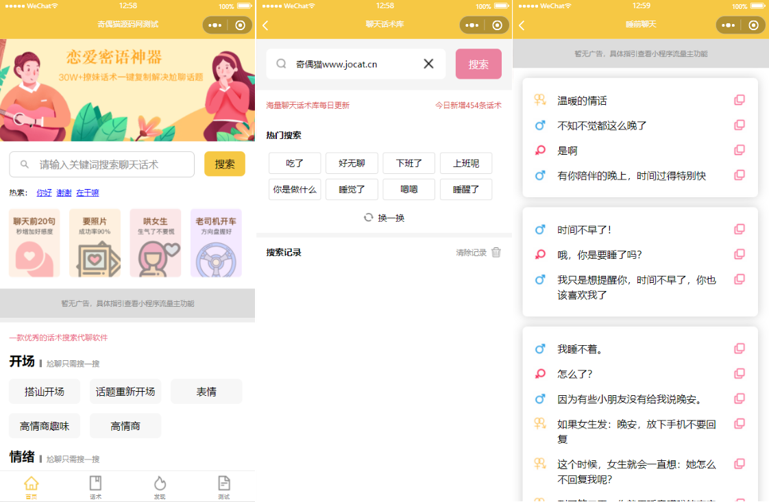Refresh hot searches with 换一换
769x502 pixels.
(x=384, y=218)
